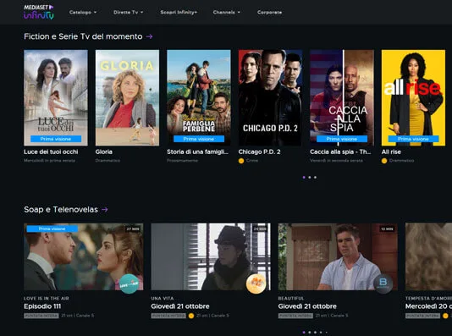Click the 'UNA VITA' label
Viewport: 452px width, 336px height.
[x=163, y=298]
